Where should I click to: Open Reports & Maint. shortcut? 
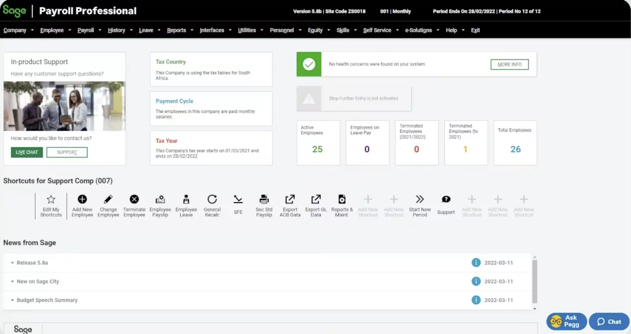342,206
